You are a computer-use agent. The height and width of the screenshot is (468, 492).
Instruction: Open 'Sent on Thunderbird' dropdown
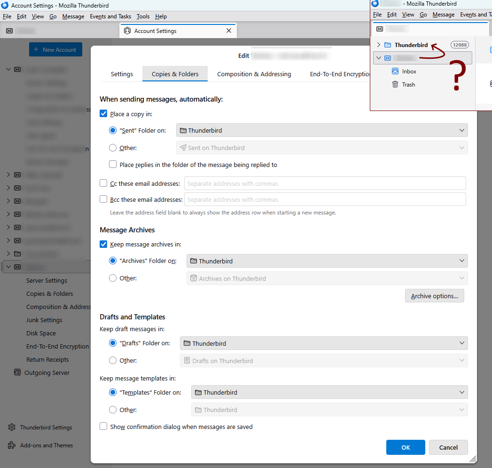[x=322, y=148]
